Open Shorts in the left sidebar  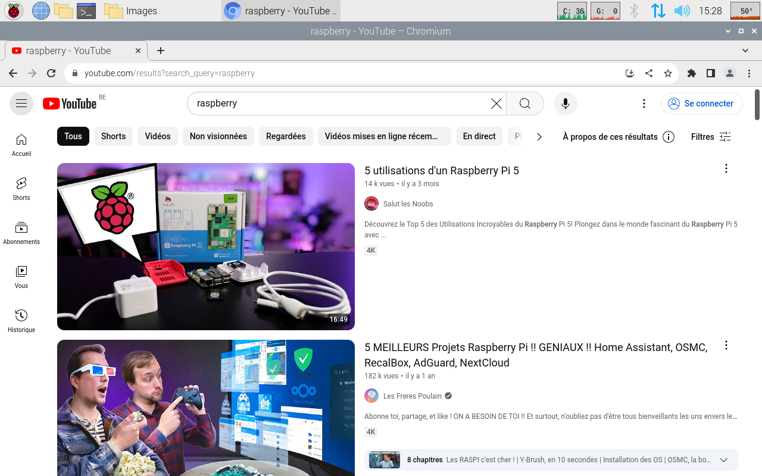coord(21,189)
